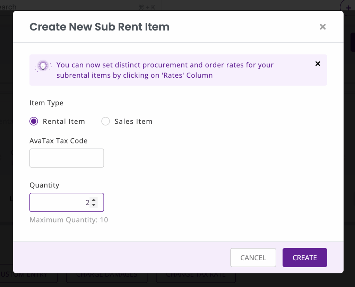
Task: Click the lightbulb tip icon in banner
Action: click(x=43, y=66)
